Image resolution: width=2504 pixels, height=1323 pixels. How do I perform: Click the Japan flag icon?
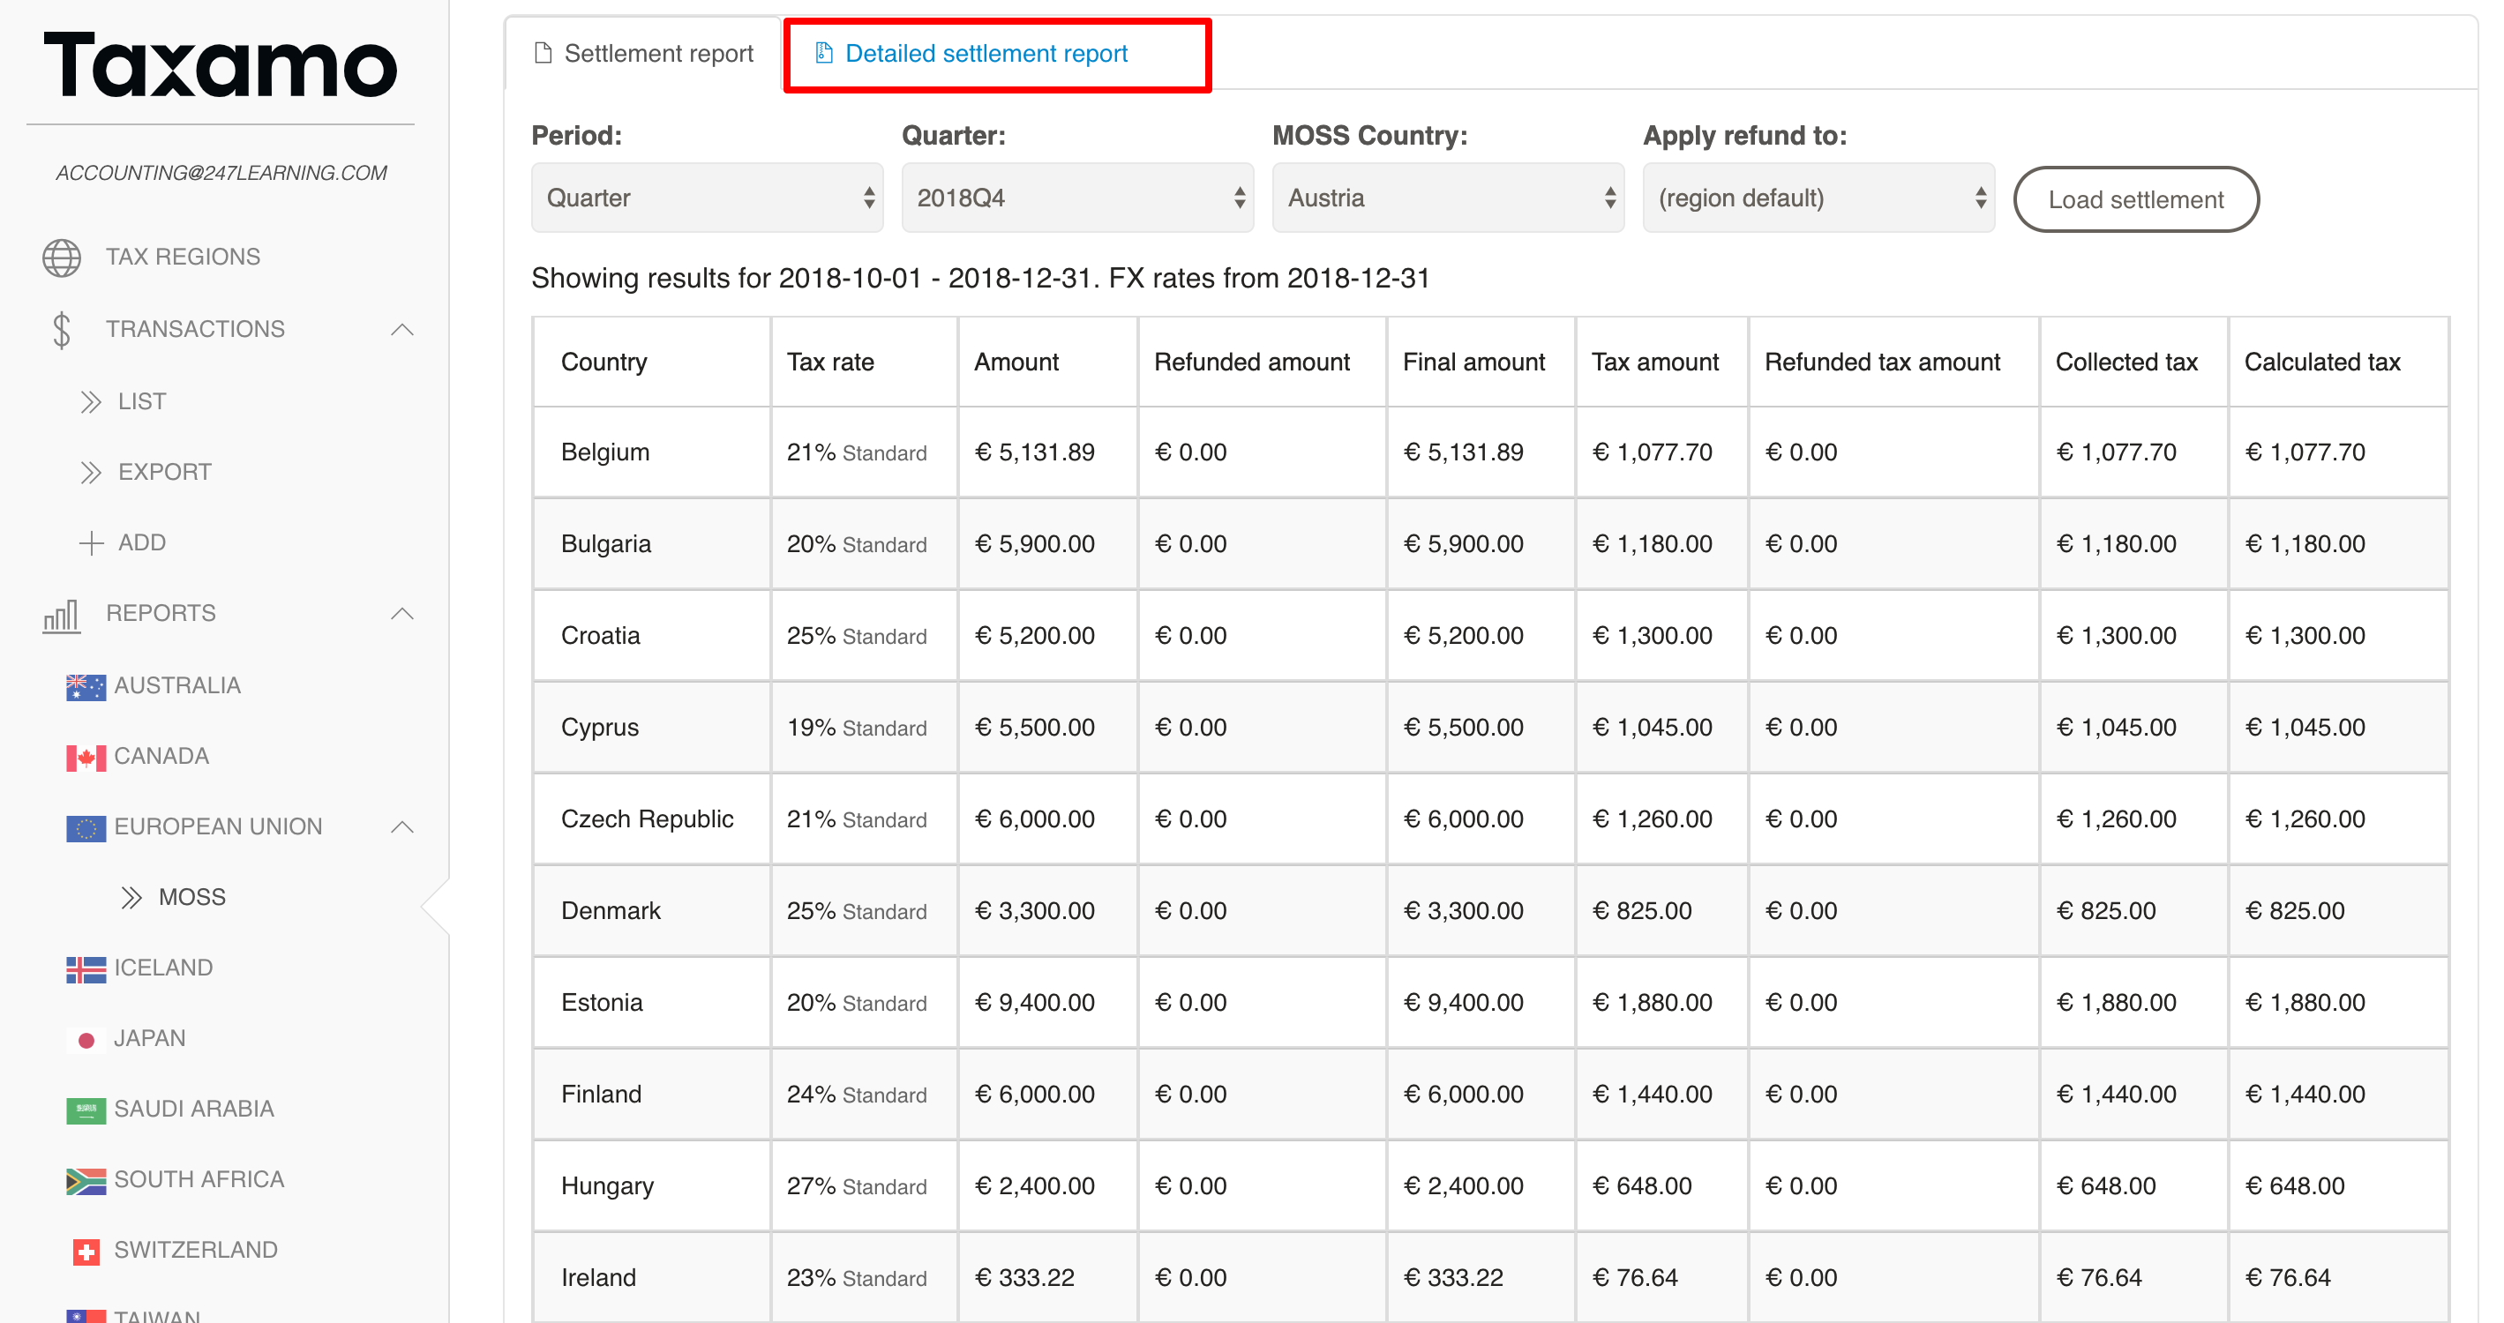point(86,1041)
